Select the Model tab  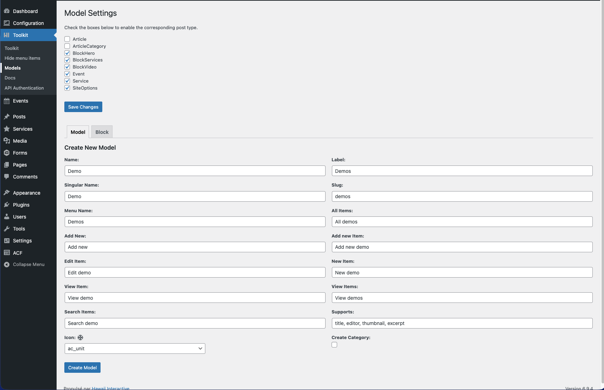(x=78, y=132)
